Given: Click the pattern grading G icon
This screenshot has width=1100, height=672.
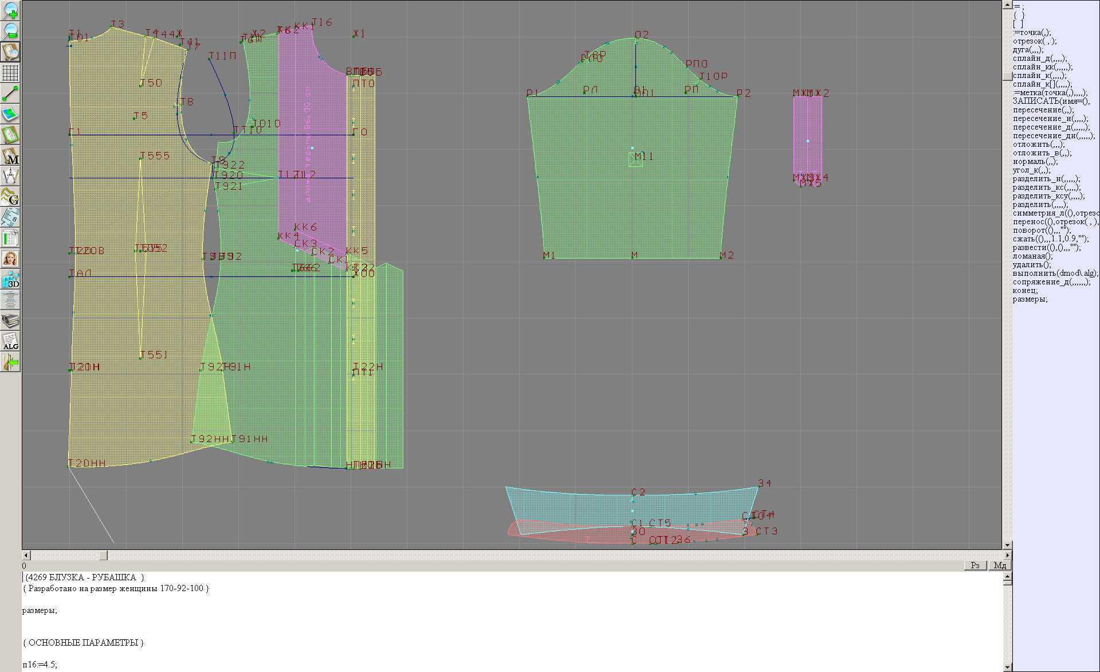Looking at the screenshot, I should [x=10, y=197].
